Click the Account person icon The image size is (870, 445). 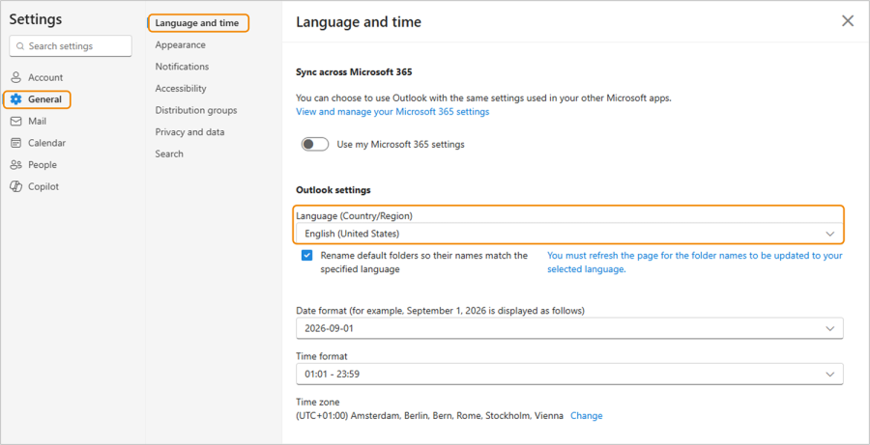tap(16, 77)
